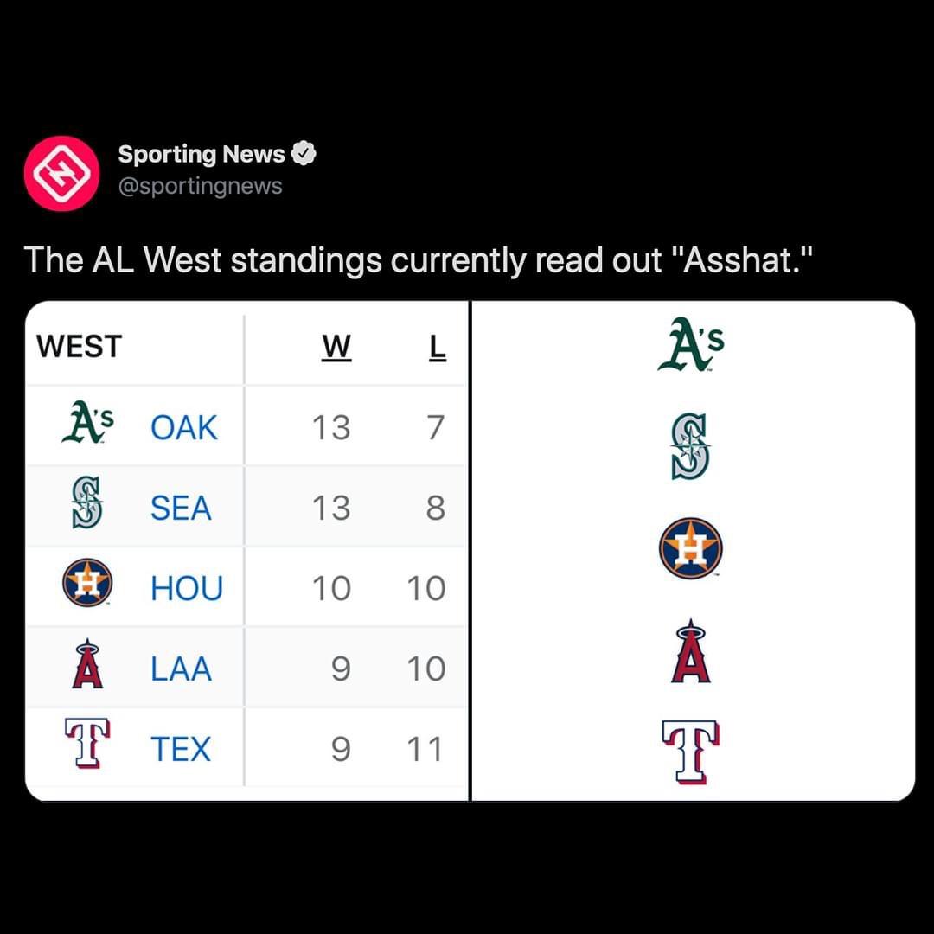Click the Rangers logo in the TEX row
Image resolution: width=934 pixels, height=934 pixels.
[87, 743]
